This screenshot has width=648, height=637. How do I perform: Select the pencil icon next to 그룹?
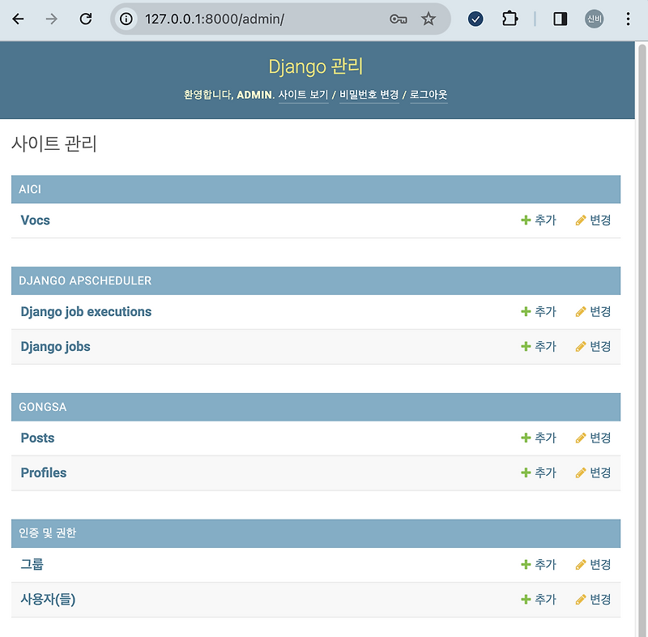tap(581, 564)
